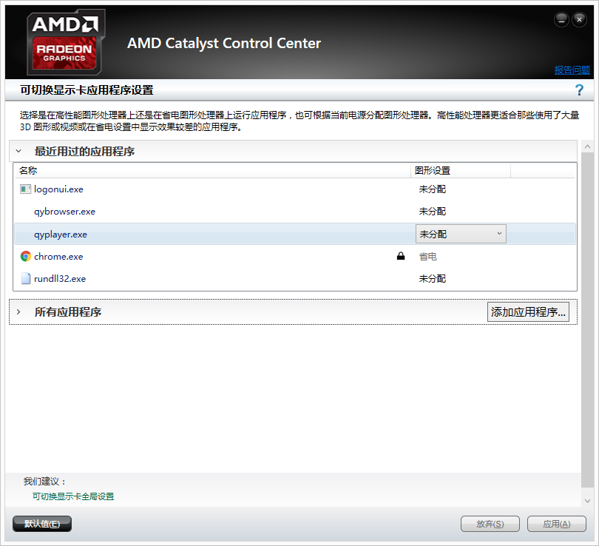The height and width of the screenshot is (546, 599).
Task: Click 未分配 setting for logonui.exe
Action: (432, 189)
